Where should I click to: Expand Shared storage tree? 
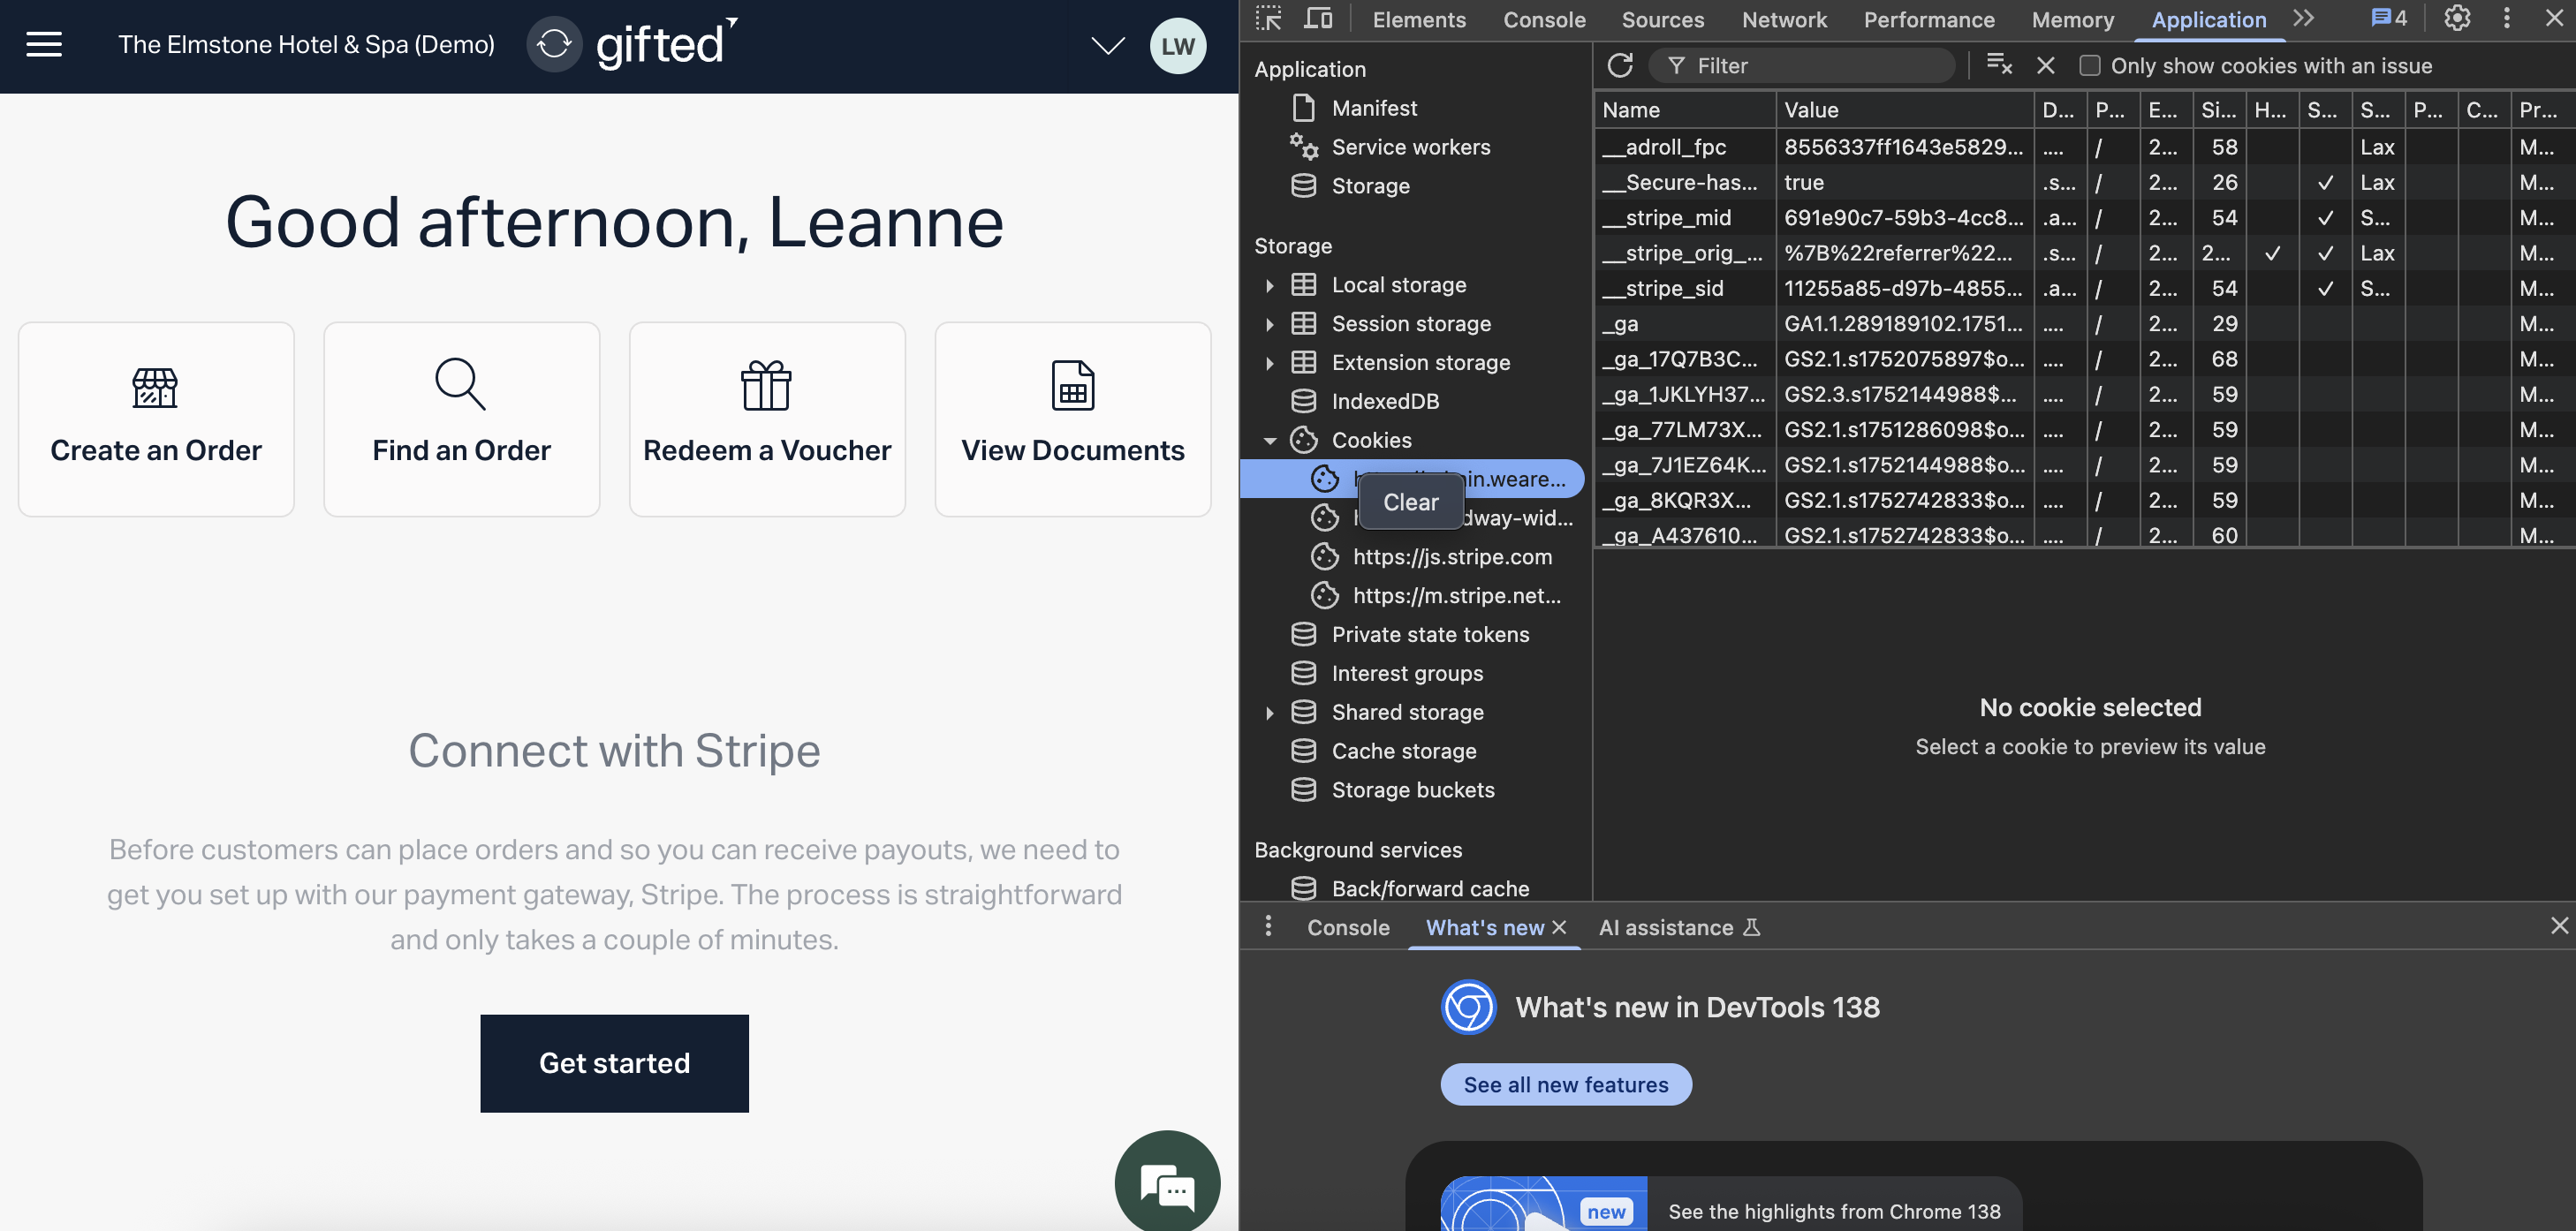[1269, 712]
